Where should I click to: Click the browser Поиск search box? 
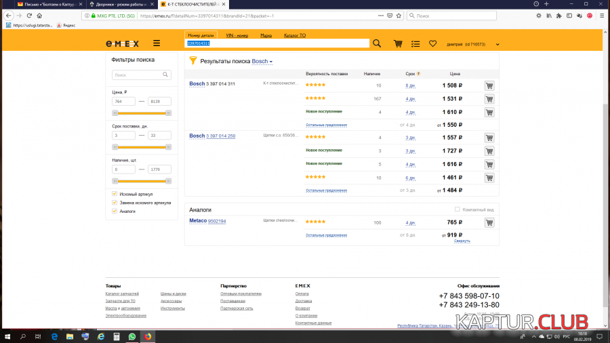[x=451, y=16]
